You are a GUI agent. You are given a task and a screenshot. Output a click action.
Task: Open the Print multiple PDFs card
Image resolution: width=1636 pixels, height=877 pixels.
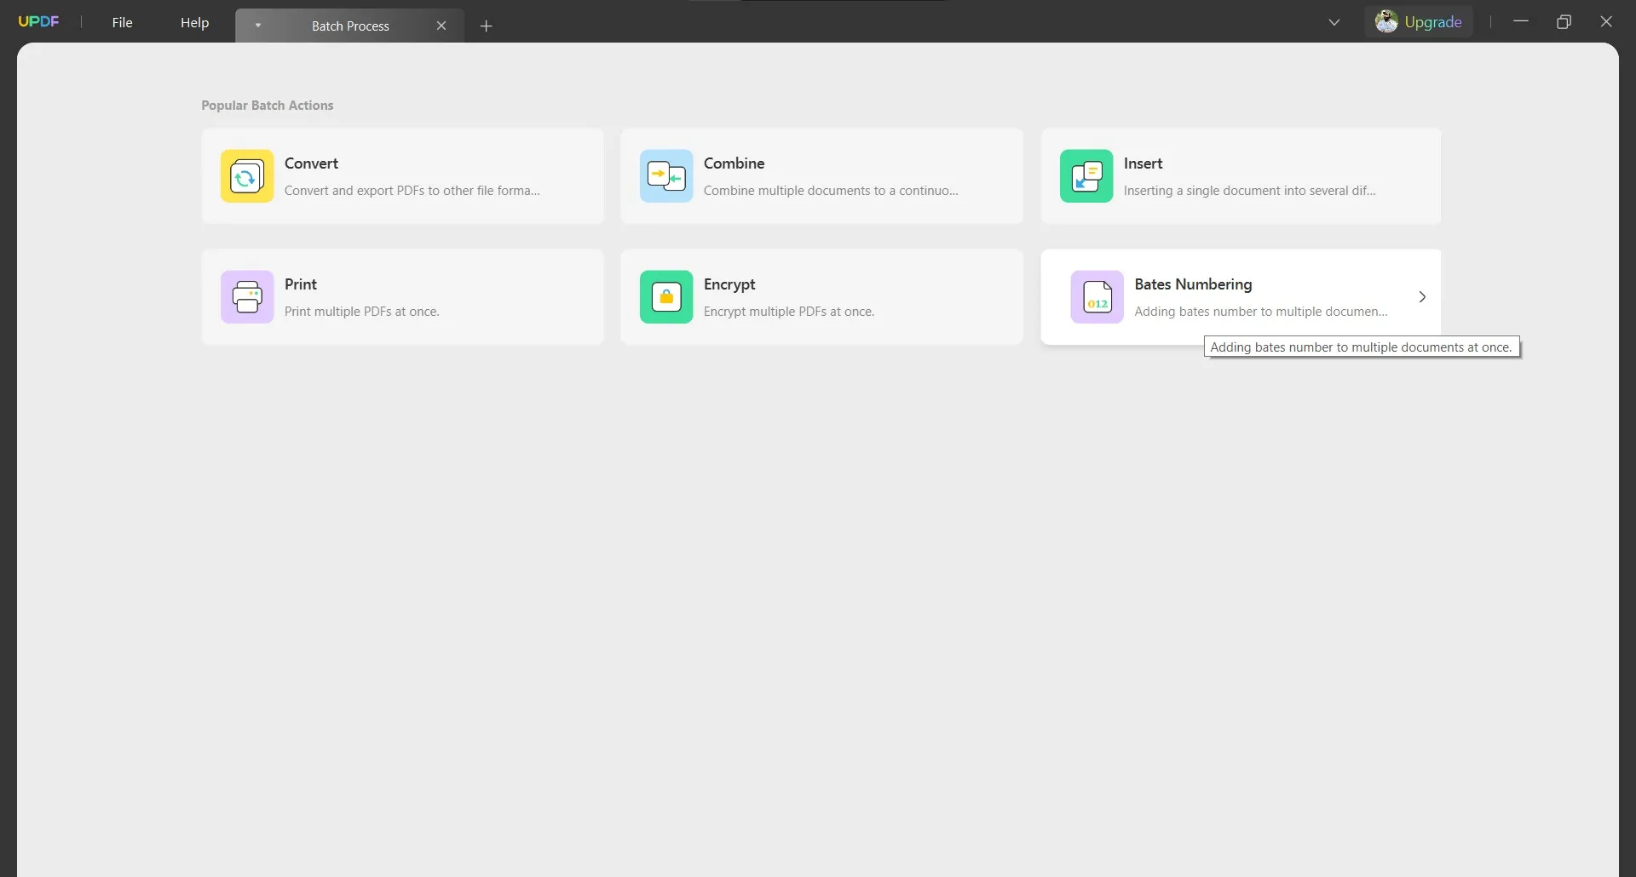click(x=402, y=296)
